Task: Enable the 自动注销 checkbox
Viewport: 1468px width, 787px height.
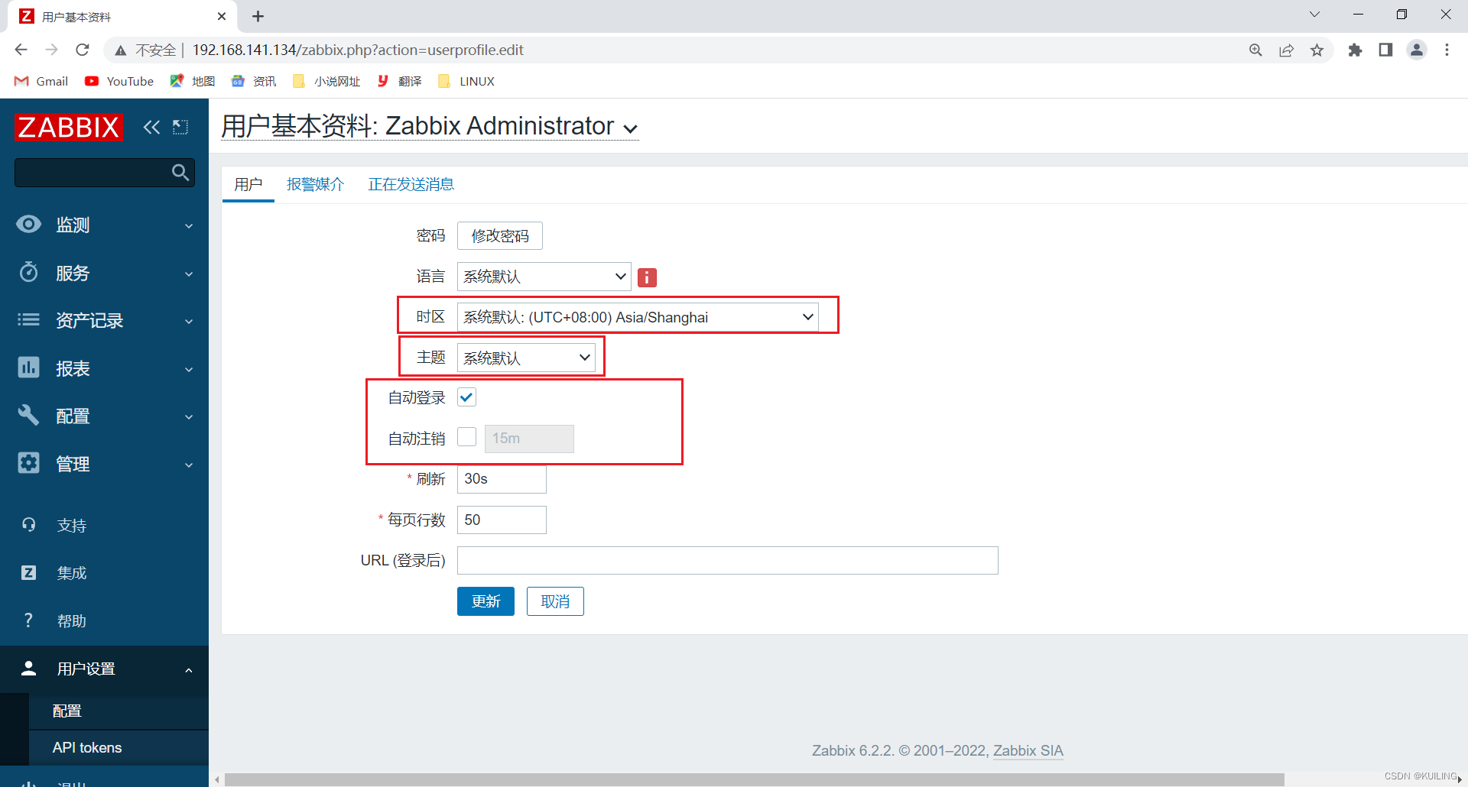Action: 466,437
